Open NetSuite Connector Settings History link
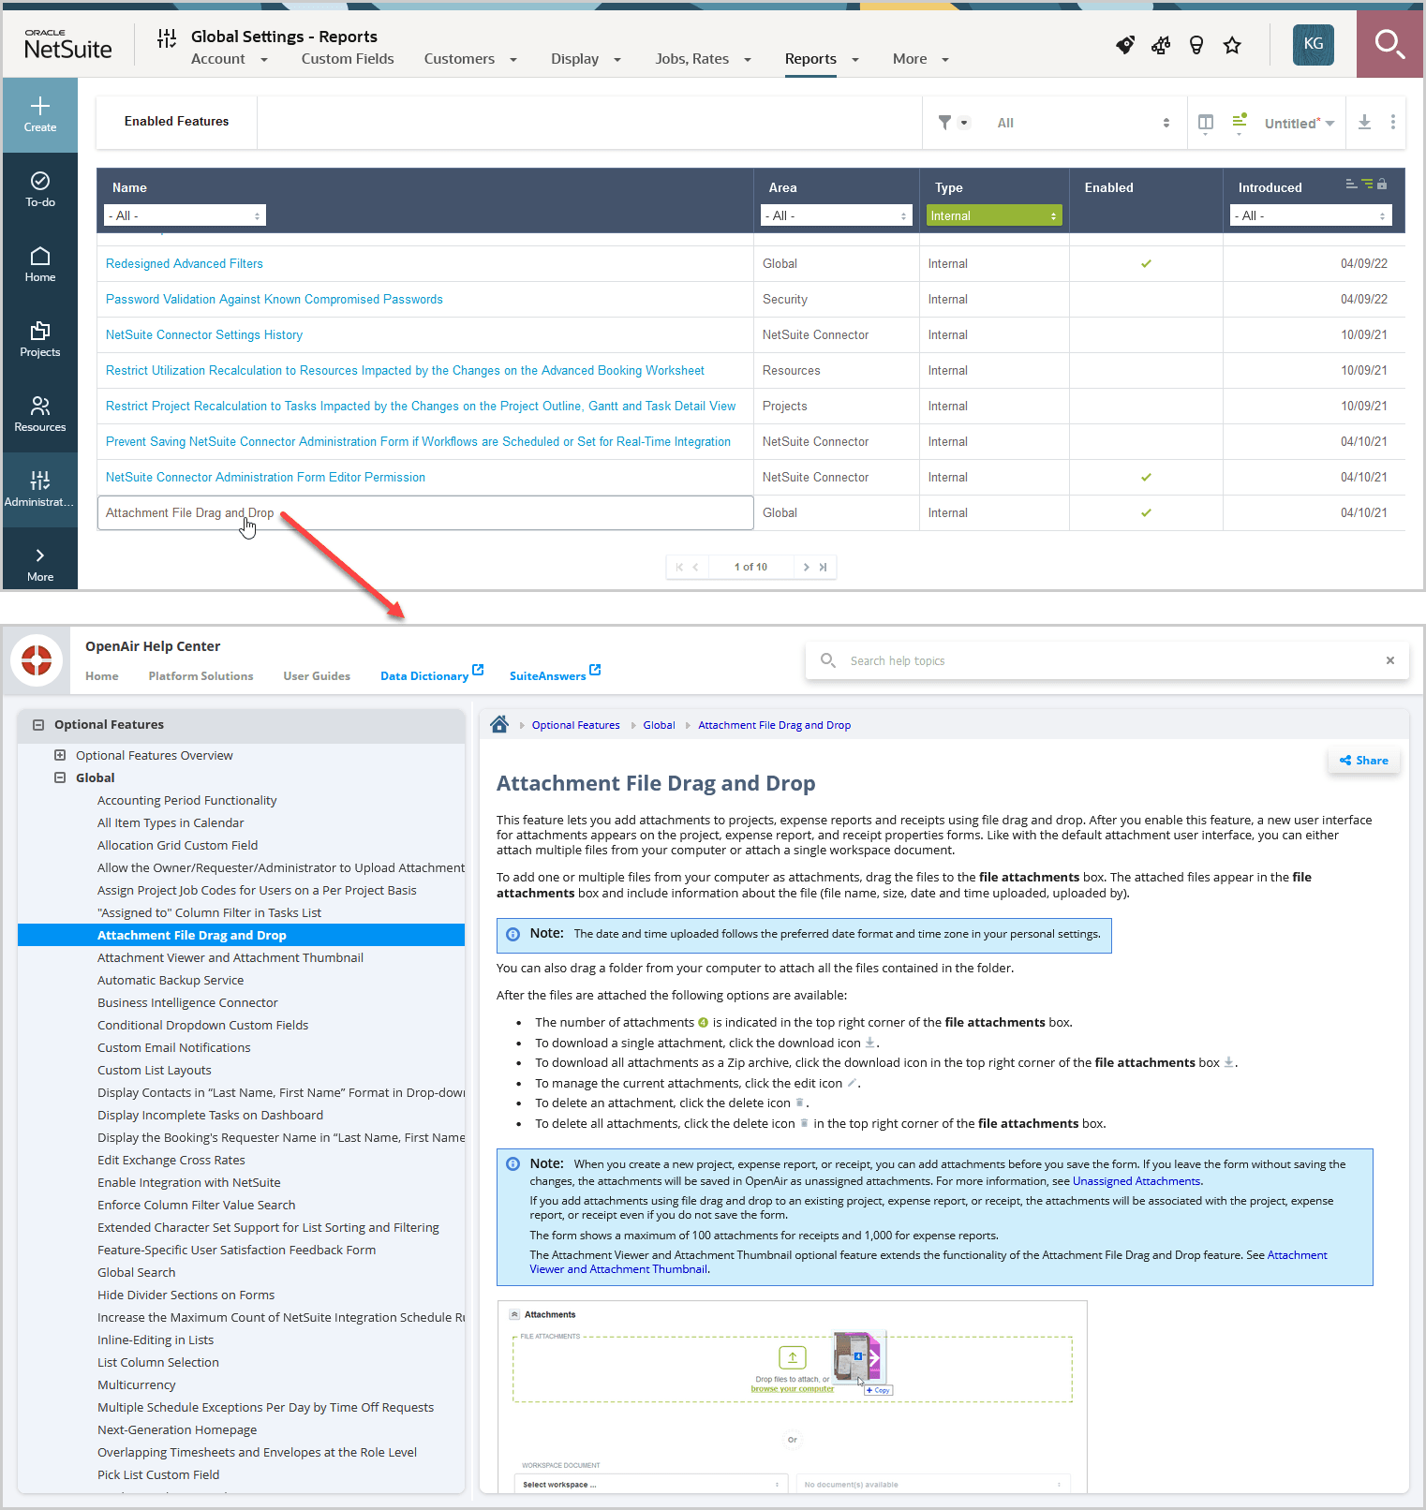Screen dimensions: 1426x1510 click(204, 335)
